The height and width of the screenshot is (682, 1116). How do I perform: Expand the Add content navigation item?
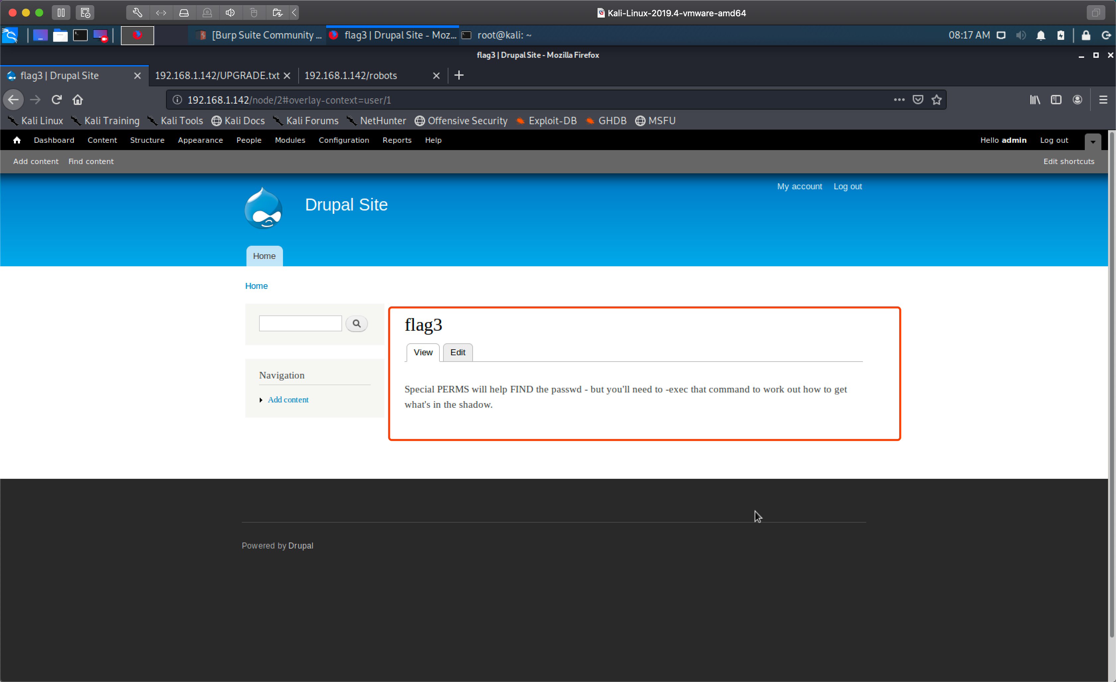tap(288, 399)
